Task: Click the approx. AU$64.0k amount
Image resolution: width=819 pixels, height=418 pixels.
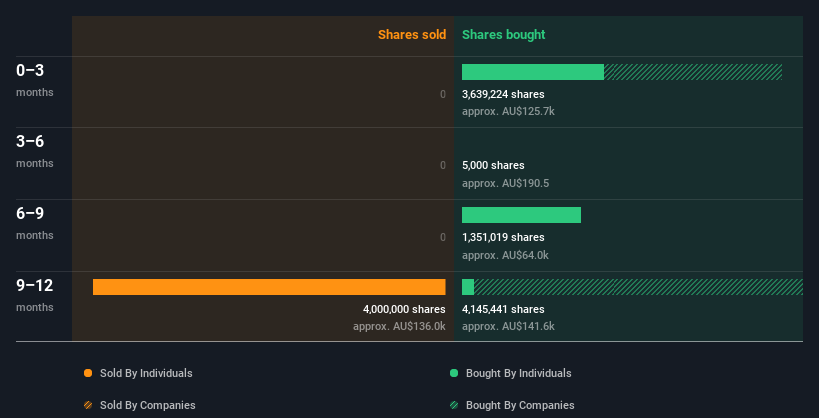Action: click(505, 256)
